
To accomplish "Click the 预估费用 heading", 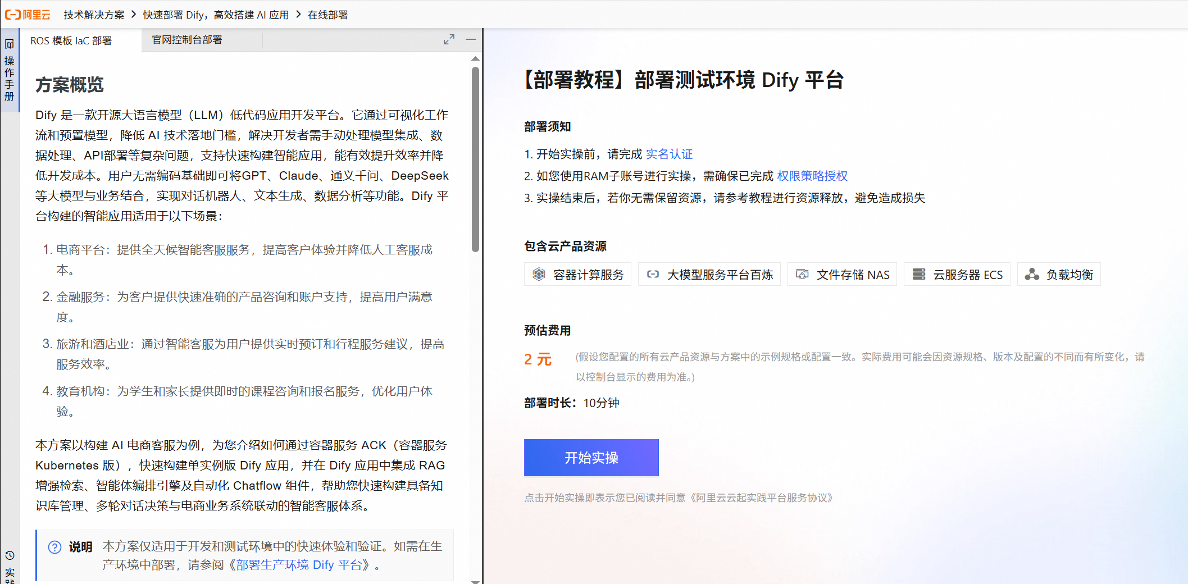I will tap(548, 330).
